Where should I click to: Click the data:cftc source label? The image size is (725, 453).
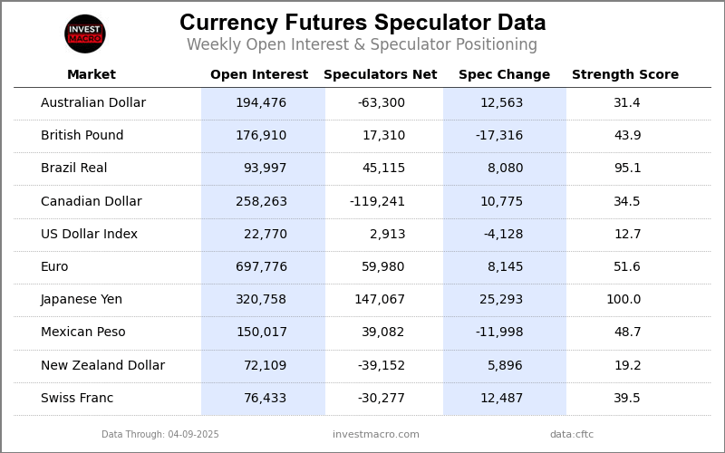coord(572,435)
